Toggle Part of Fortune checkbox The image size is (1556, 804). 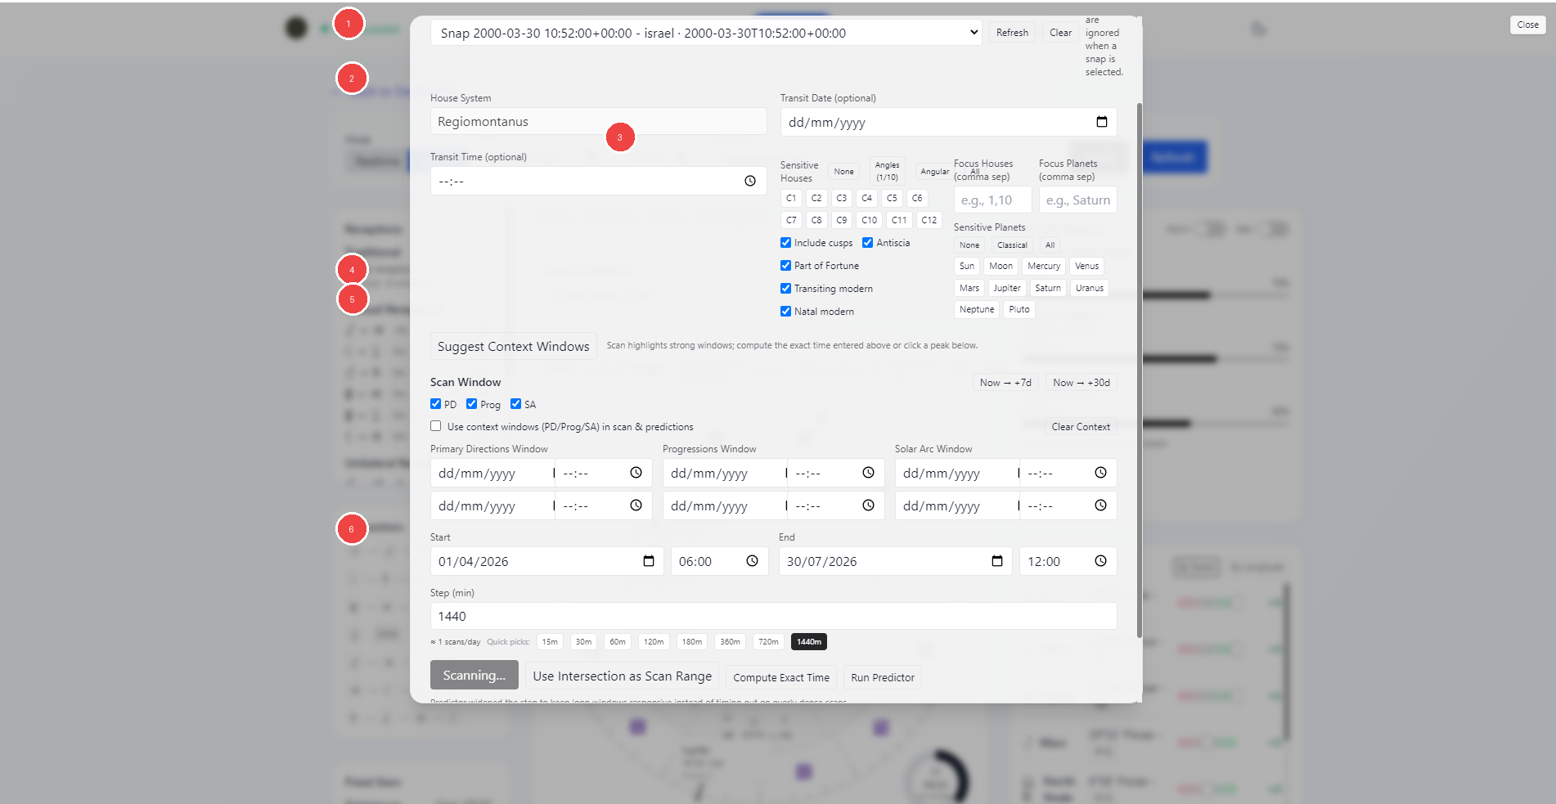pyautogui.click(x=785, y=265)
